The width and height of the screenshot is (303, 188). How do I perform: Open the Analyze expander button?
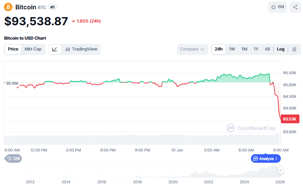[x=266, y=158]
